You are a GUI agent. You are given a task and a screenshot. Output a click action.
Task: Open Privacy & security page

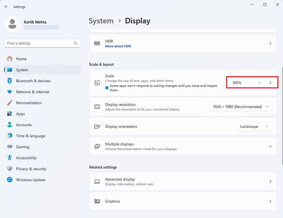(42, 169)
